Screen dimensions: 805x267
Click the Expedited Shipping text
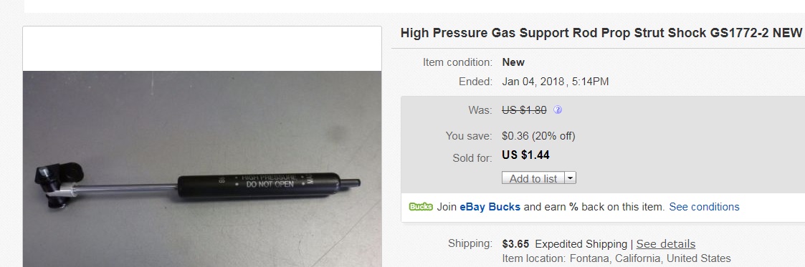pos(581,244)
